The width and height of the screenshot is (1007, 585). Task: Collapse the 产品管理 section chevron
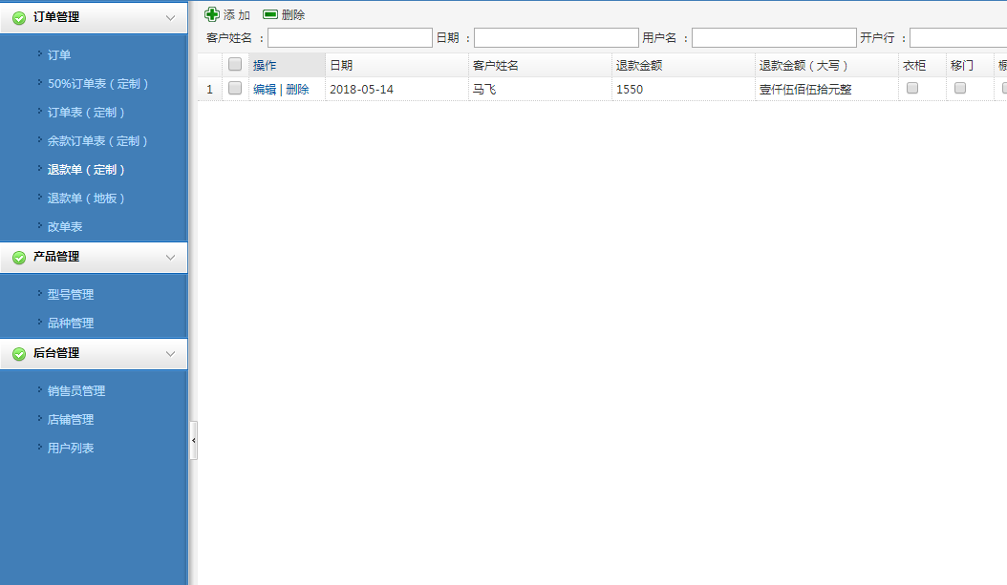(170, 258)
